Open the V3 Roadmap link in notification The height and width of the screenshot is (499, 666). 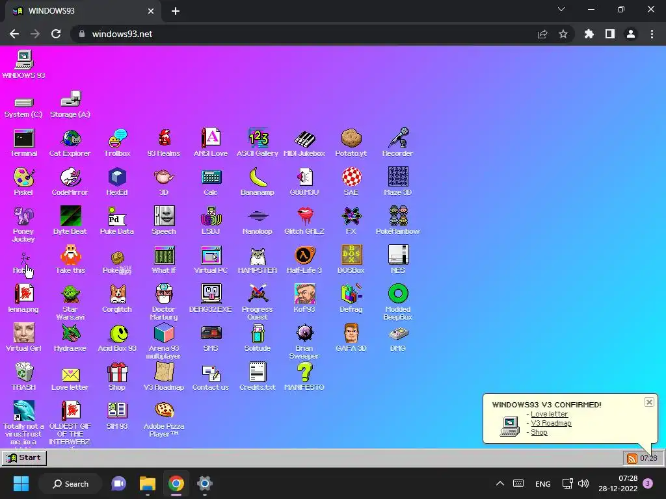point(551,423)
